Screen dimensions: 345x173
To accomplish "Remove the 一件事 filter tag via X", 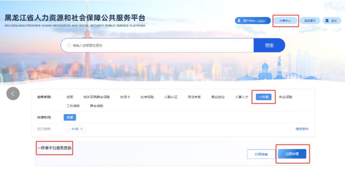I will (82, 129).
